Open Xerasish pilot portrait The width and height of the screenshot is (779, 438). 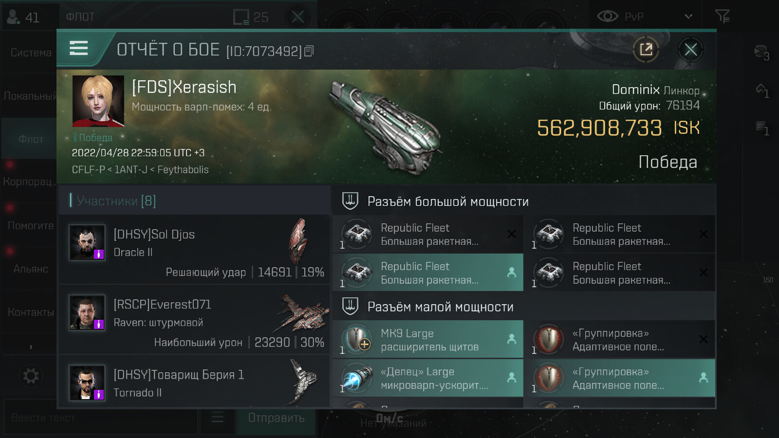coord(98,101)
